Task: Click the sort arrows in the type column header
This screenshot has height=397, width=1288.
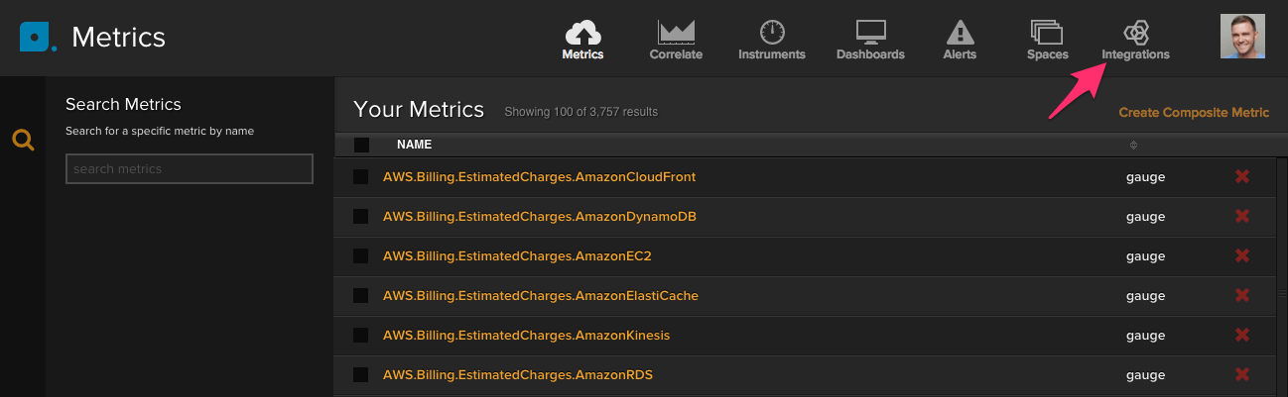Action: (1133, 146)
